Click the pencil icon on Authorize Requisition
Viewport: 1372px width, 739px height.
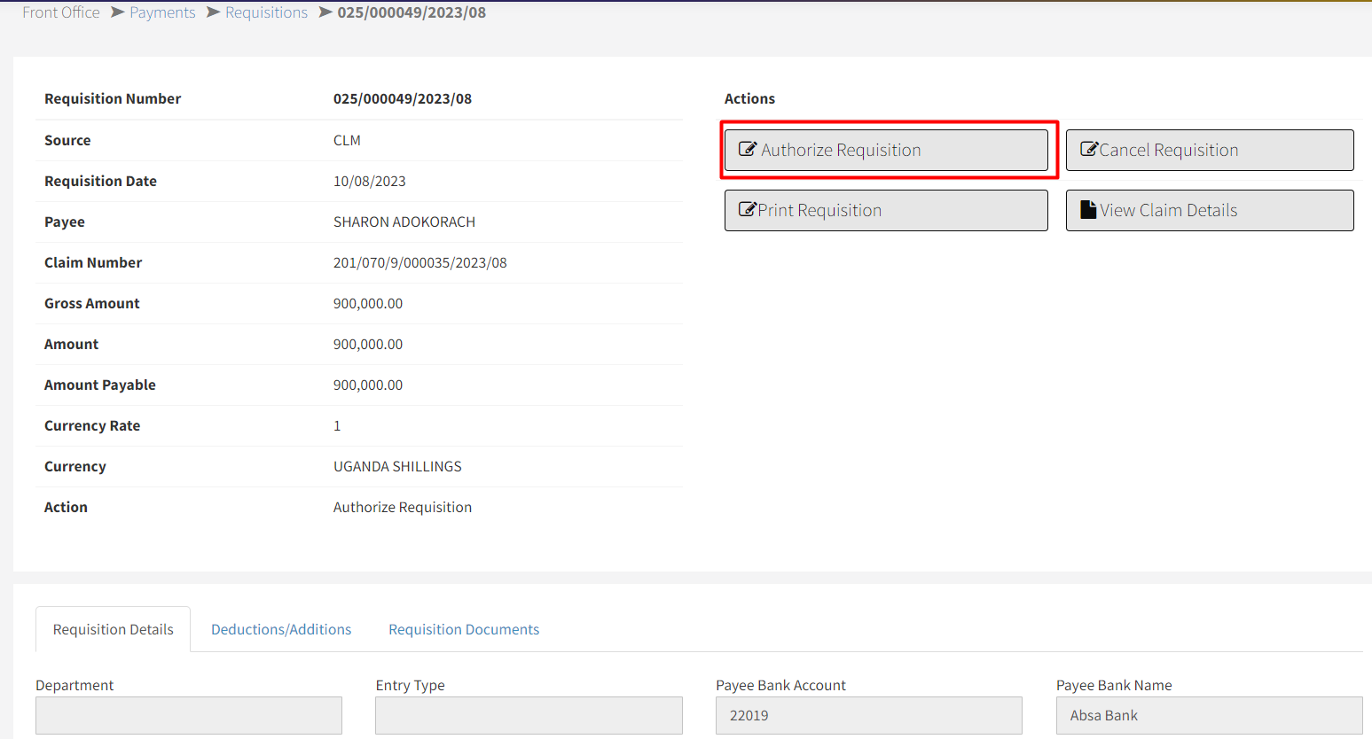tap(748, 150)
